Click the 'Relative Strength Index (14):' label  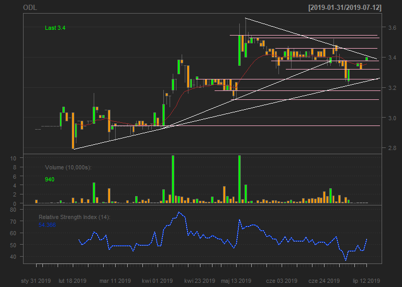[74, 217]
